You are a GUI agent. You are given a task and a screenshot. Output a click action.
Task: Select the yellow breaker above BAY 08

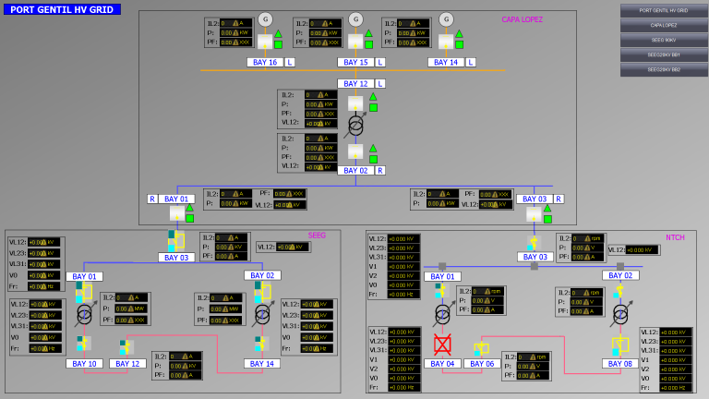click(619, 345)
